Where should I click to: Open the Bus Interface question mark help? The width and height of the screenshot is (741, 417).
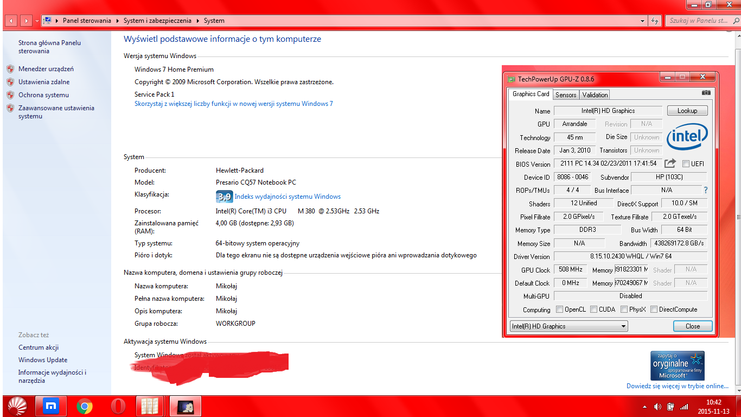[705, 190]
